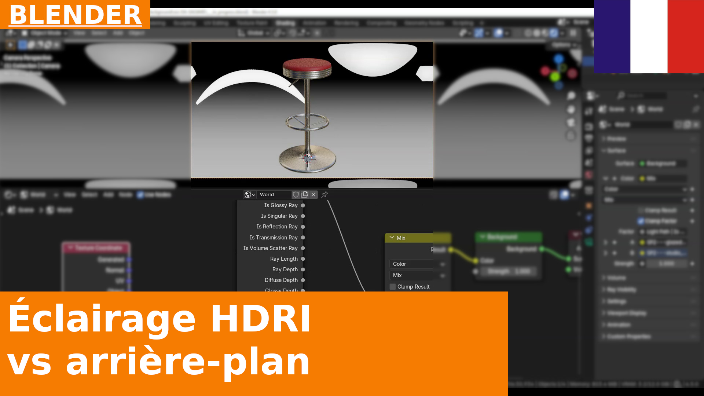Select material preview shading icon

[x=545, y=33]
